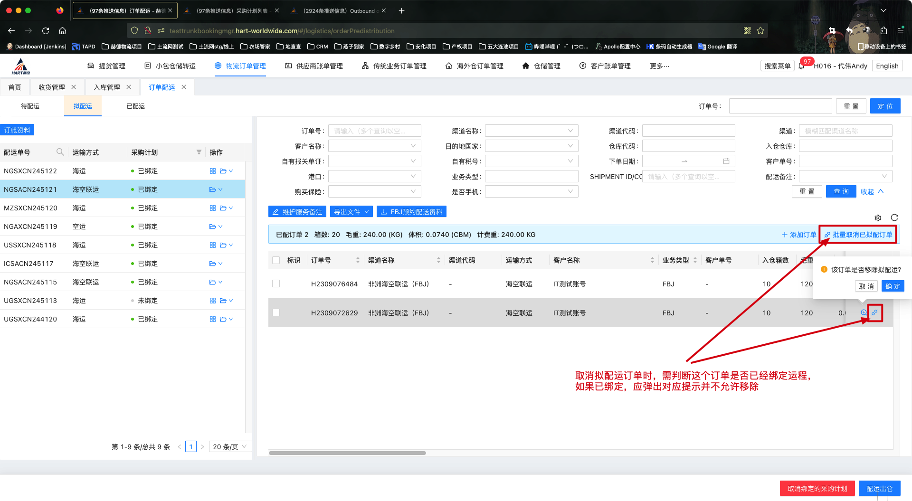Click the 确定 button in the confirmation popup

893,286
